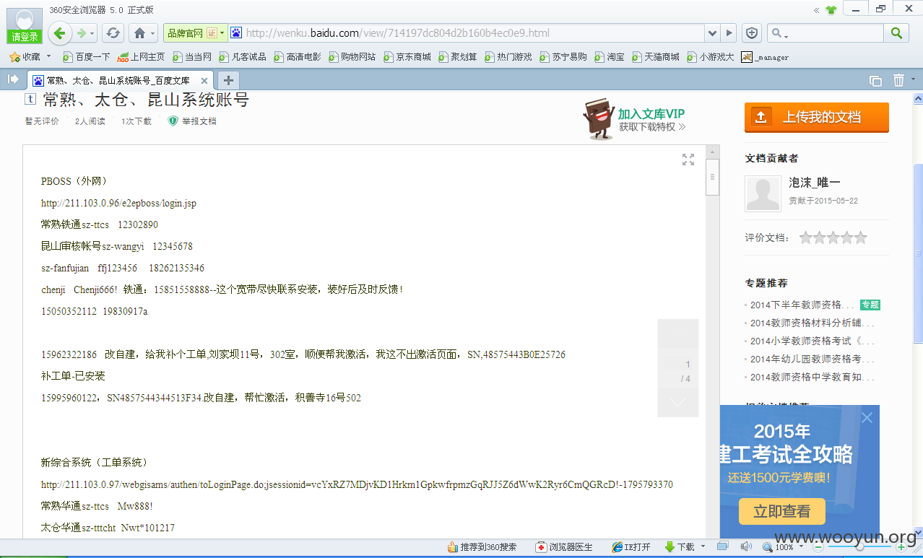Viewport: 923px width, 558px height.
Task: Toggle mute speaker icon in status bar
Action: [746, 547]
